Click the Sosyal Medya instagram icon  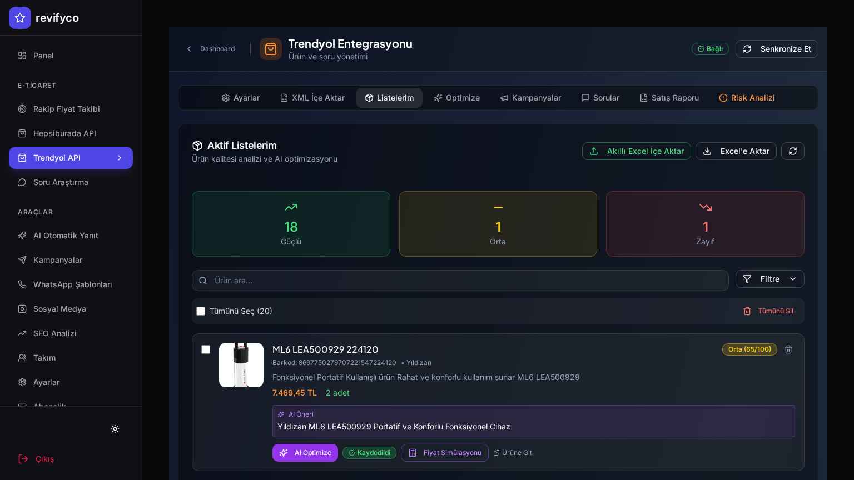click(22, 309)
